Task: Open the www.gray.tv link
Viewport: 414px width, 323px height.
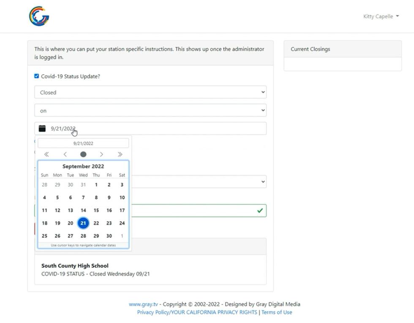Action: [x=143, y=304]
